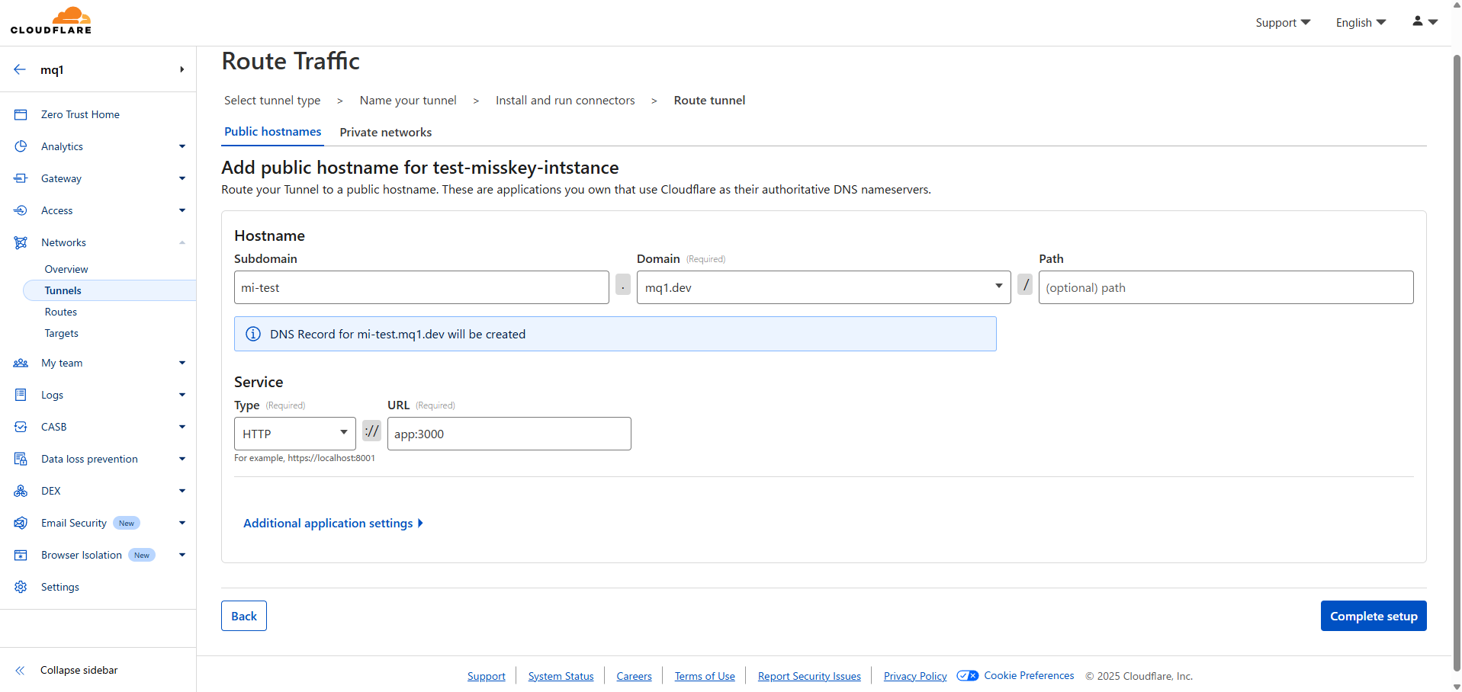Click the Email Security icon
This screenshot has width=1462, height=692.
point(21,523)
